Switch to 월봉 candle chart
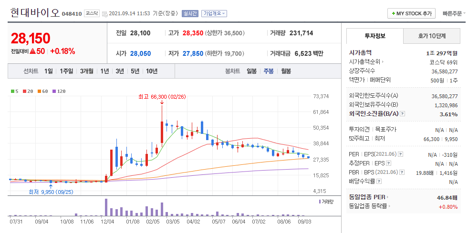468x233 pixels. [286, 71]
